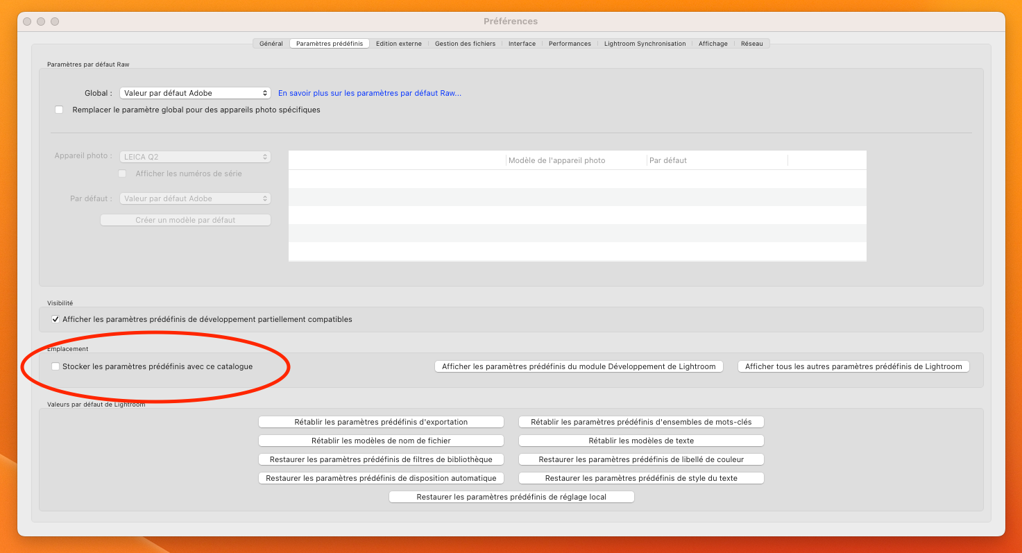Open the Performances tab
1022x553 pixels.
(x=570, y=44)
